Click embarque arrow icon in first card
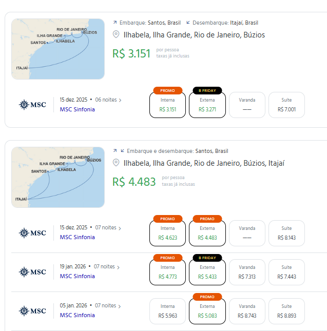This screenshot has width=327, height=331. [115, 23]
